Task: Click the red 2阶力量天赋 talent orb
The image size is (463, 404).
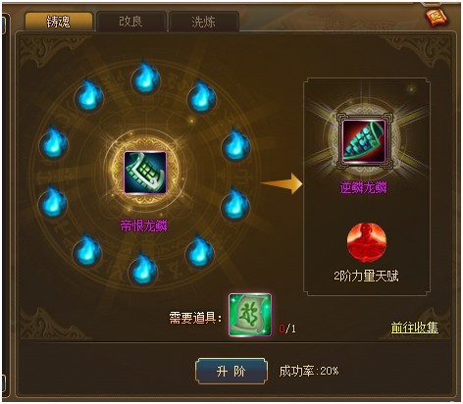Action: (366, 241)
